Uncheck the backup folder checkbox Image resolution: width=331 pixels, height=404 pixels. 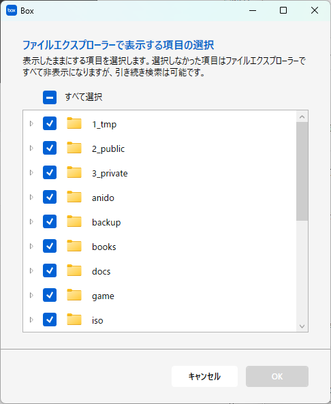pyautogui.click(x=50, y=221)
